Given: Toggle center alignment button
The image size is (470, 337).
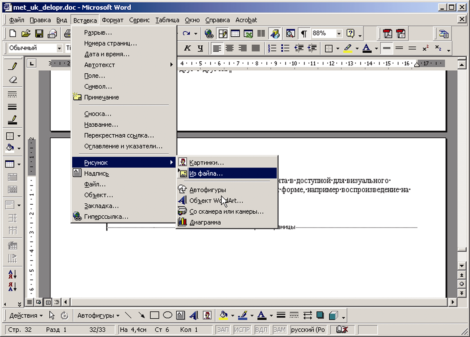Looking at the screenshot, I should (230, 48).
